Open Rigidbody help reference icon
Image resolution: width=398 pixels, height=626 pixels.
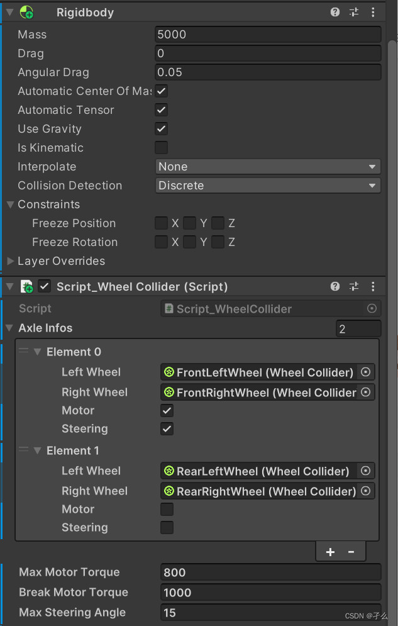pyautogui.click(x=335, y=12)
